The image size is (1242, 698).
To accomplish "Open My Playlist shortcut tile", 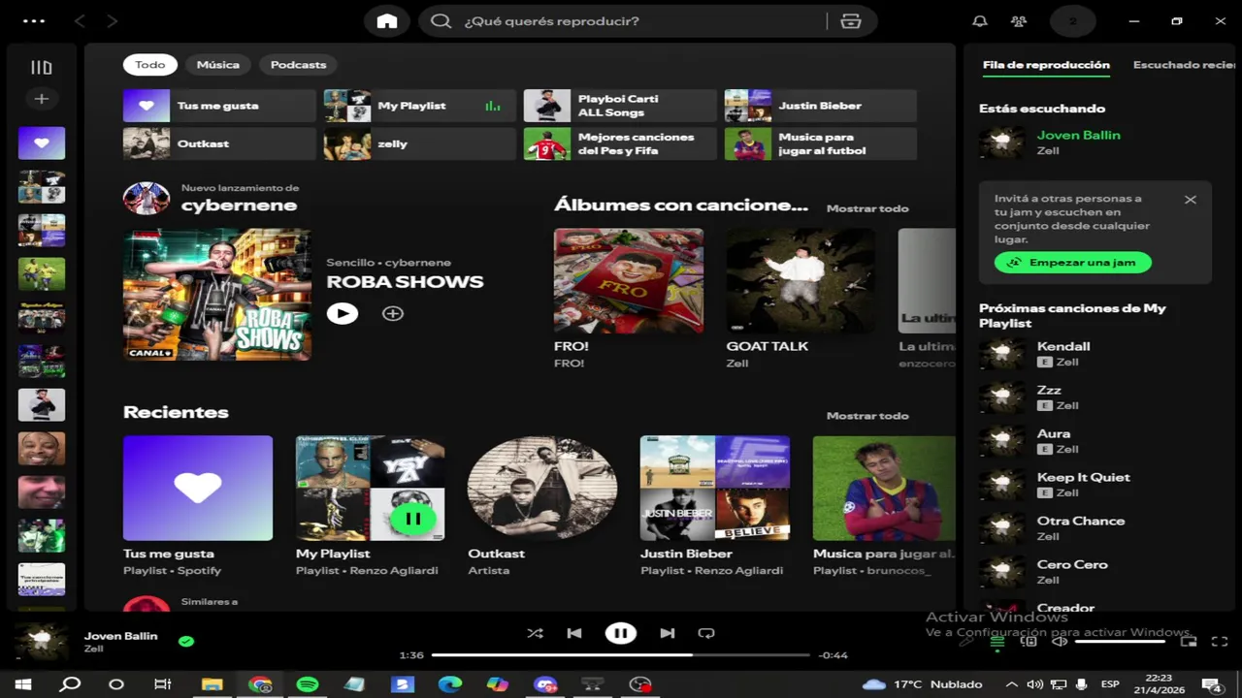I will (x=420, y=106).
